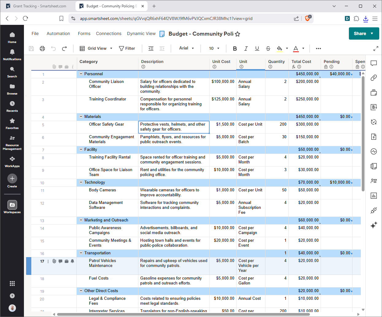The image size is (382, 317).
Task: Click the Redo arrow icon
Action: tap(64, 49)
